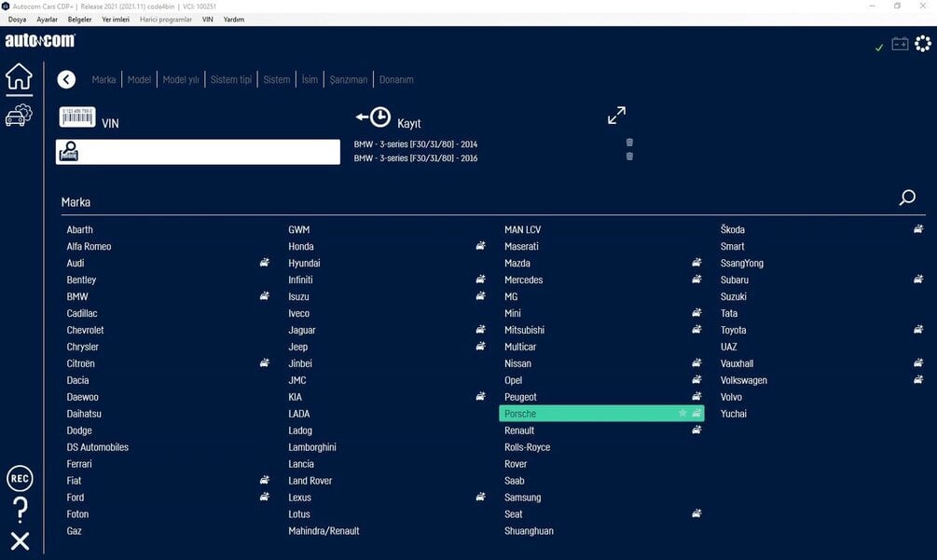
Task: Click the car icon beside Mercedes
Action: tap(696, 279)
